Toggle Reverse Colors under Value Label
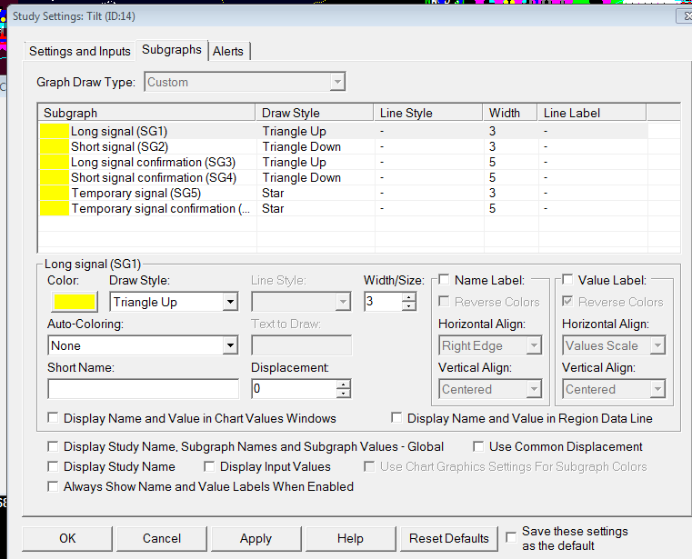692x559 pixels. click(567, 302)
